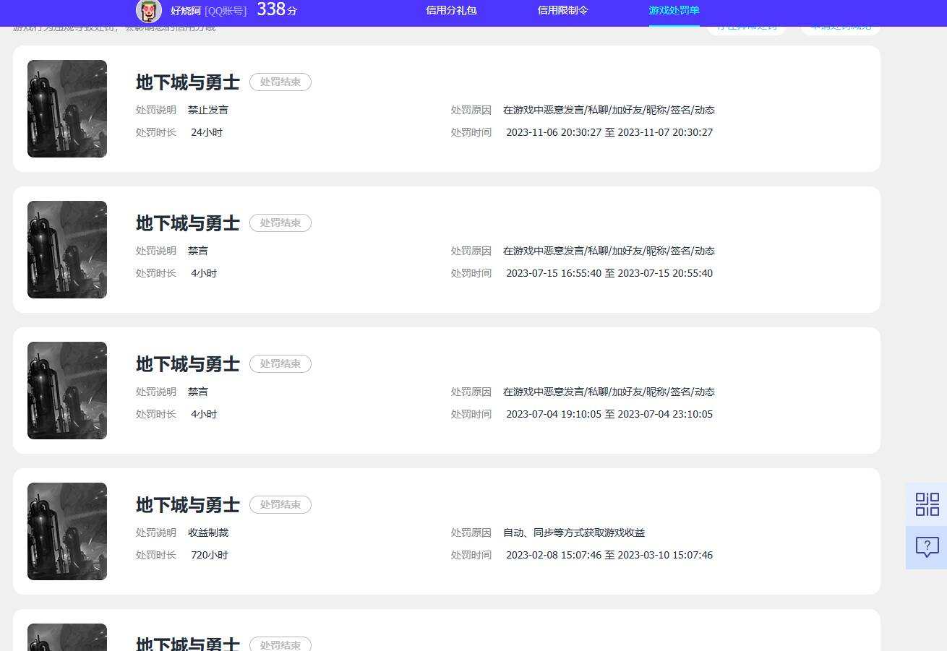Click 4小时 duration on the 2023-07-04 card
Viewport: 947px width, 651px height.
(x=204, y=414)
